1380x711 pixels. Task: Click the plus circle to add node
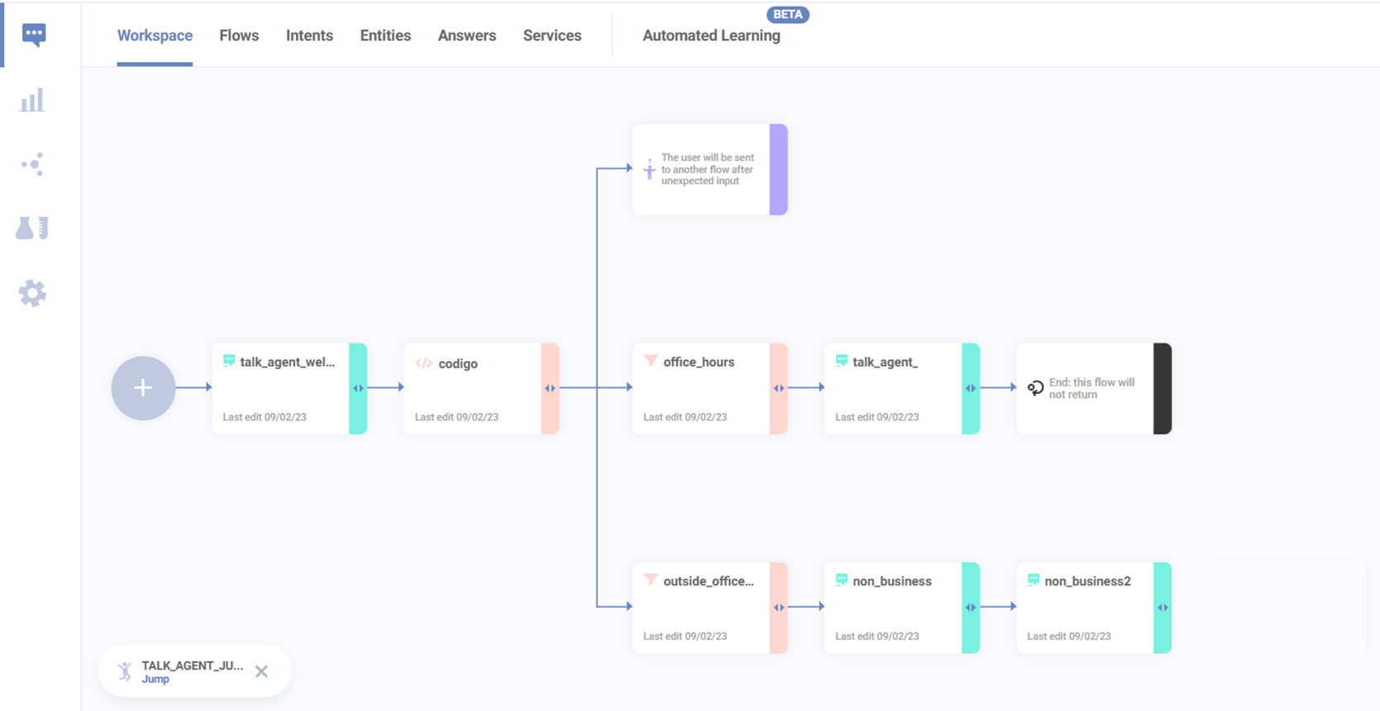(x=143, y=388)
